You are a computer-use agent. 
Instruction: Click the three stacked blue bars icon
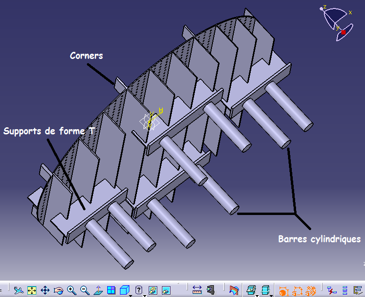345,290
